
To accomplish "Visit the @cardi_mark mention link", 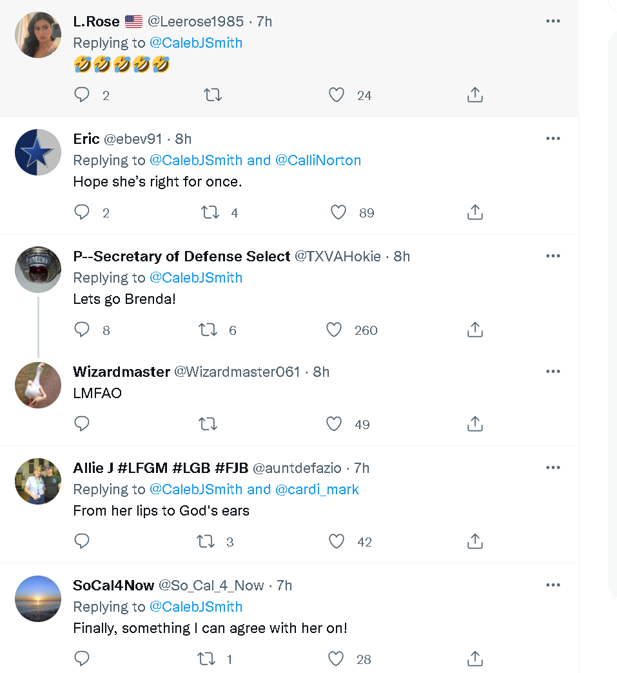I will click(317, 489).
